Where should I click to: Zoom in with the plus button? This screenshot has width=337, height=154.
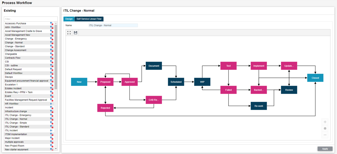[x=325, y=122]
